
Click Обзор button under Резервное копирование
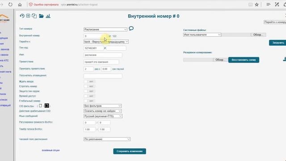(220, 60)
